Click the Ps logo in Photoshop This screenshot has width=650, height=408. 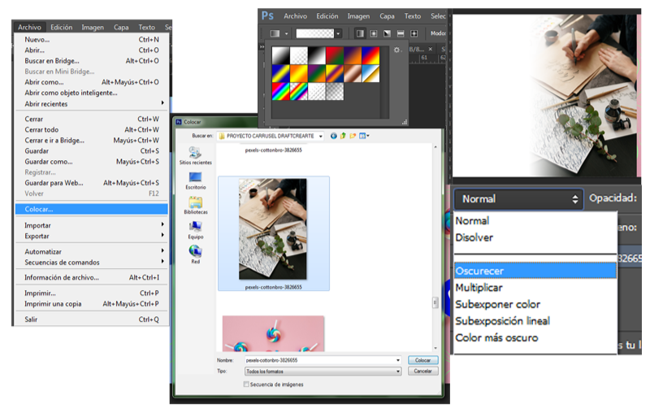[267, 15]
